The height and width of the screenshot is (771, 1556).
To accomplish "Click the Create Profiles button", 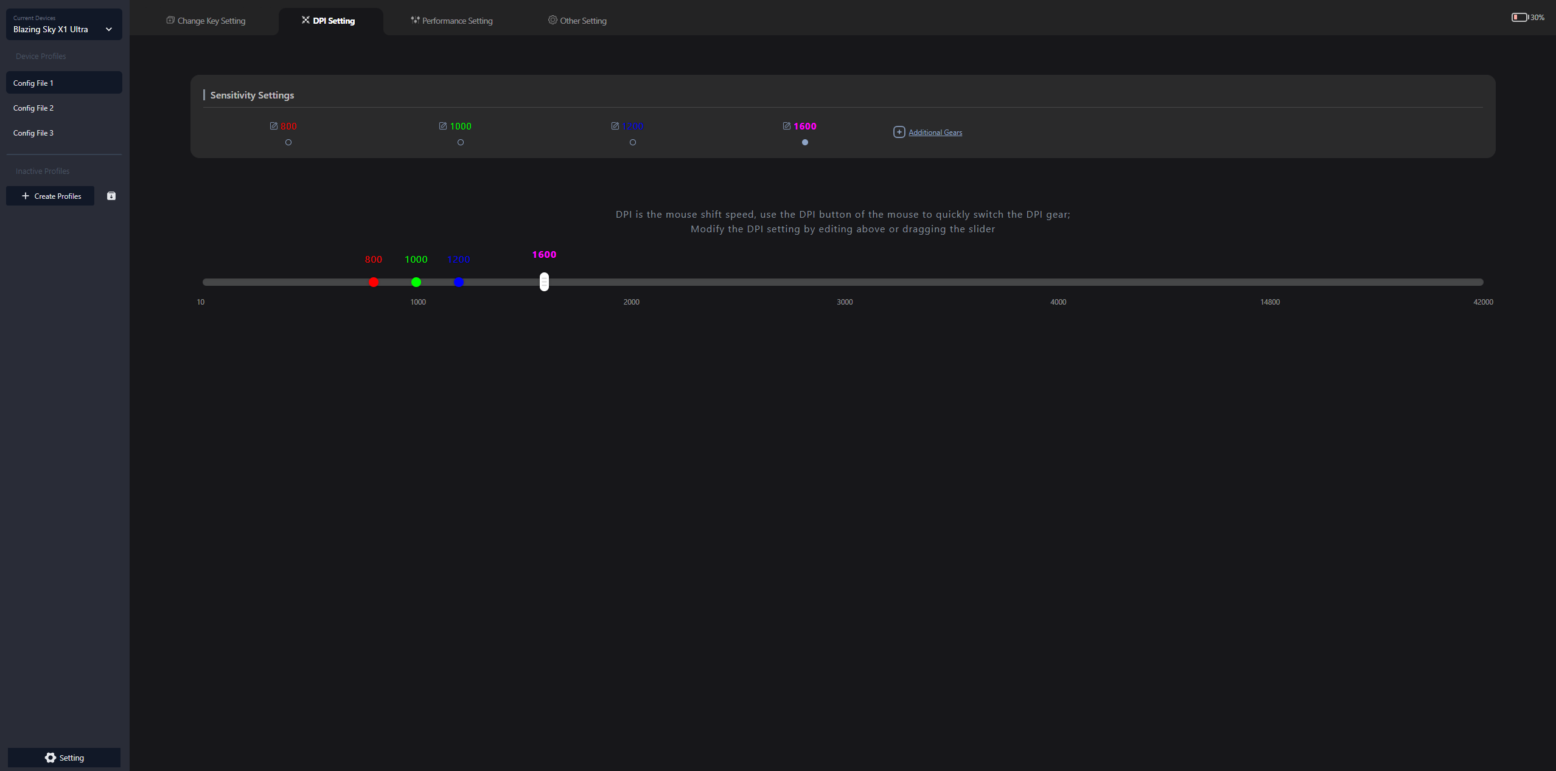I will point(51,196).
